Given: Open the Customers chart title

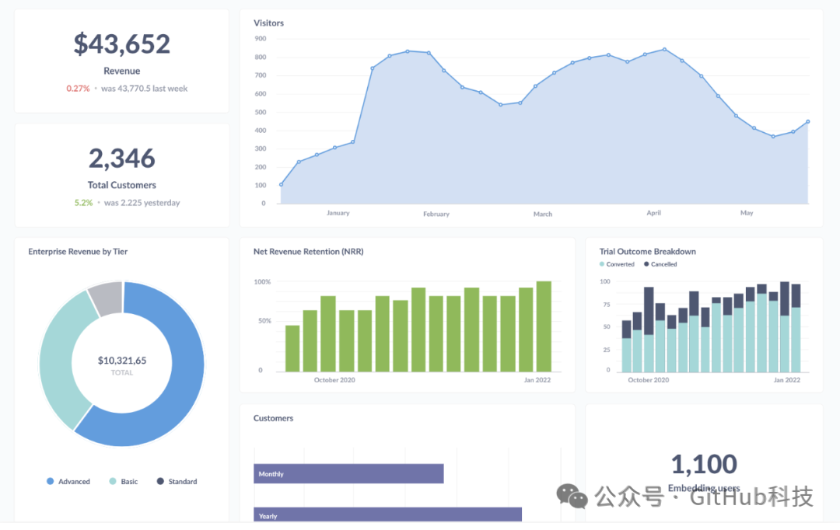Looking at the screenshot, I should [x=273, y=418].
